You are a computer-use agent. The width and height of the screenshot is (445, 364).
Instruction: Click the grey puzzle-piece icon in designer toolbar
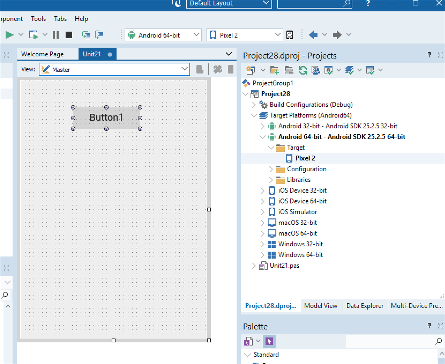coord(218,69)
